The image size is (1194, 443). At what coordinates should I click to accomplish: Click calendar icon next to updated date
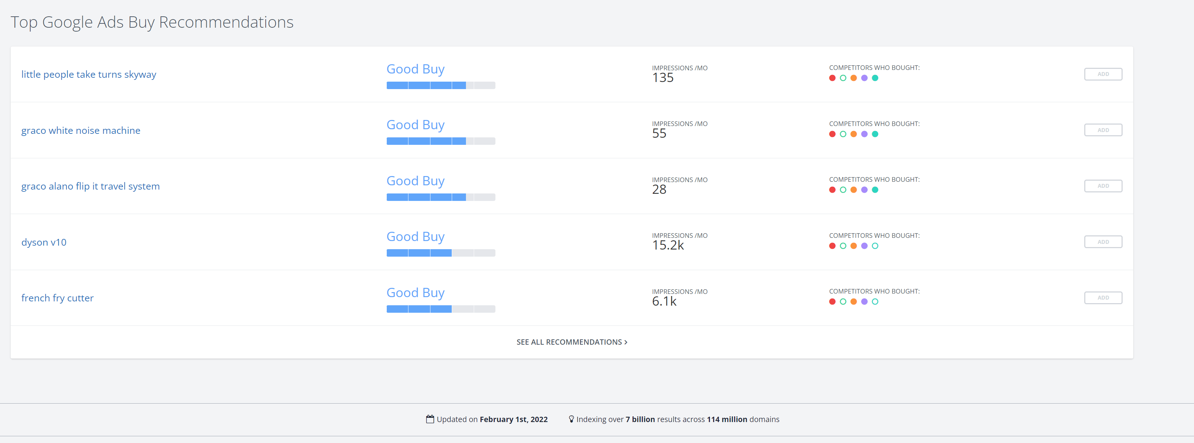point(430,419)
